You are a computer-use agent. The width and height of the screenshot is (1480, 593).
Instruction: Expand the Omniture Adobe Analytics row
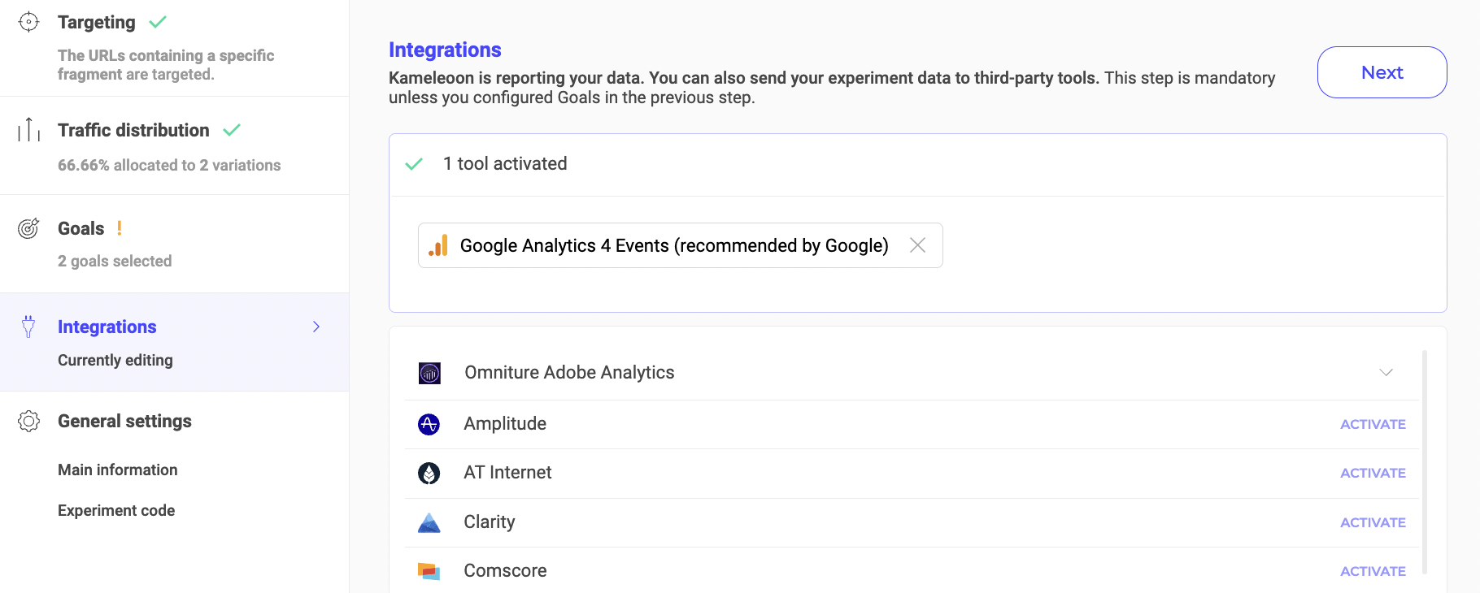1386,372
